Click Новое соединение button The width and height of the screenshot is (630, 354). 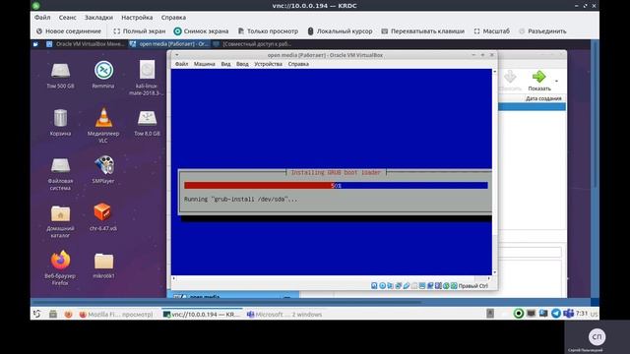coord(68,30)
